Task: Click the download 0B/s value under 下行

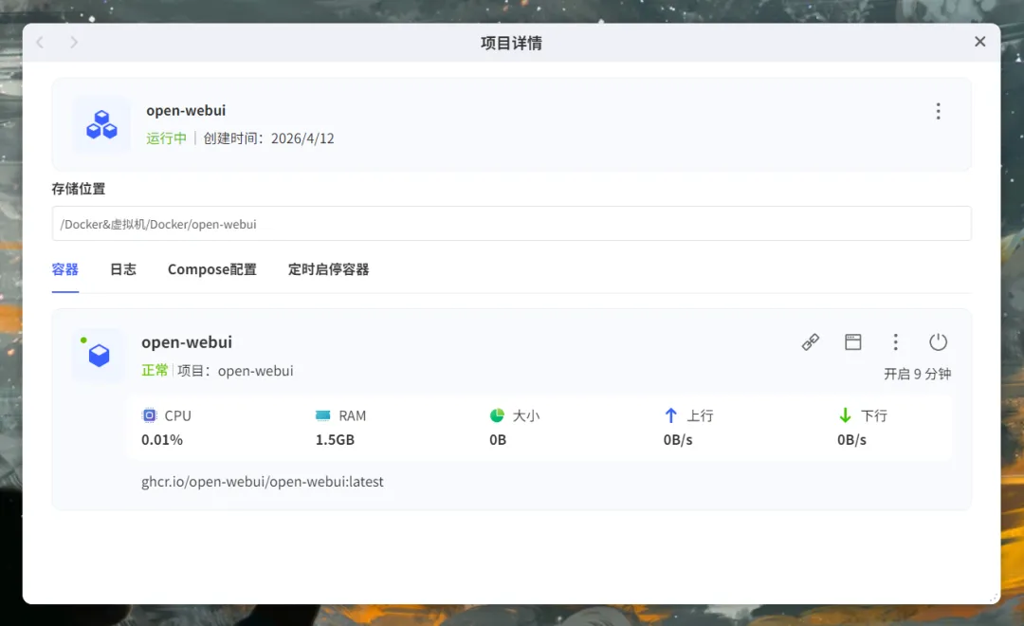Action: [851, 440]
